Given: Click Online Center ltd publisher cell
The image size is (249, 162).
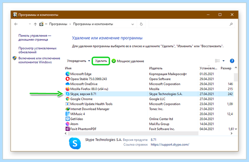Looking at the screenshot, I should tap(161, 119).
